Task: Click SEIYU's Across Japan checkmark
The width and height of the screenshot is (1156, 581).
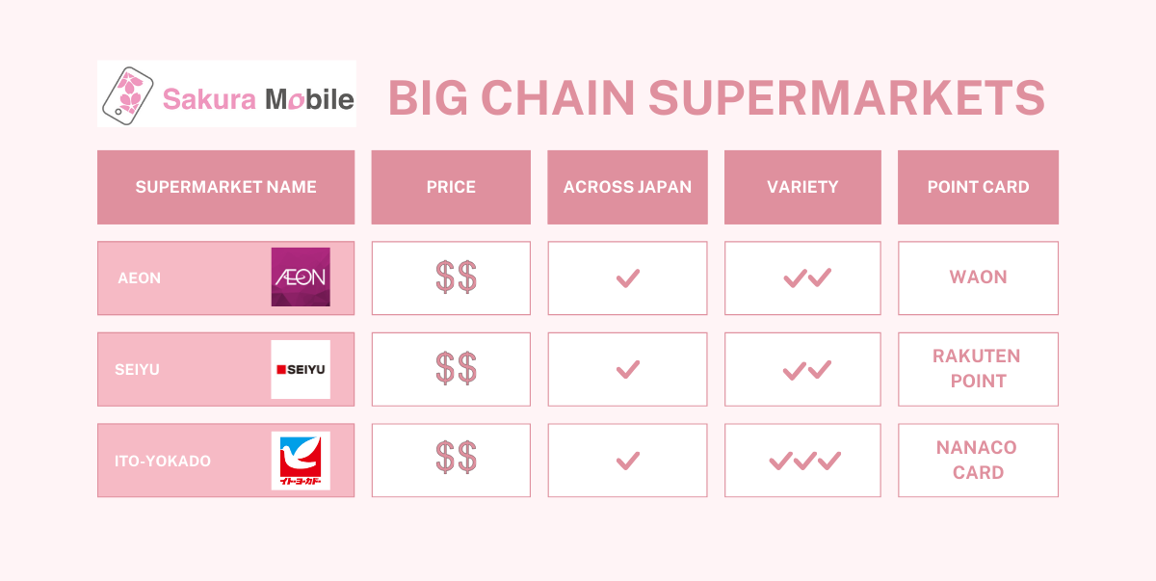Action: click(628, 369)
